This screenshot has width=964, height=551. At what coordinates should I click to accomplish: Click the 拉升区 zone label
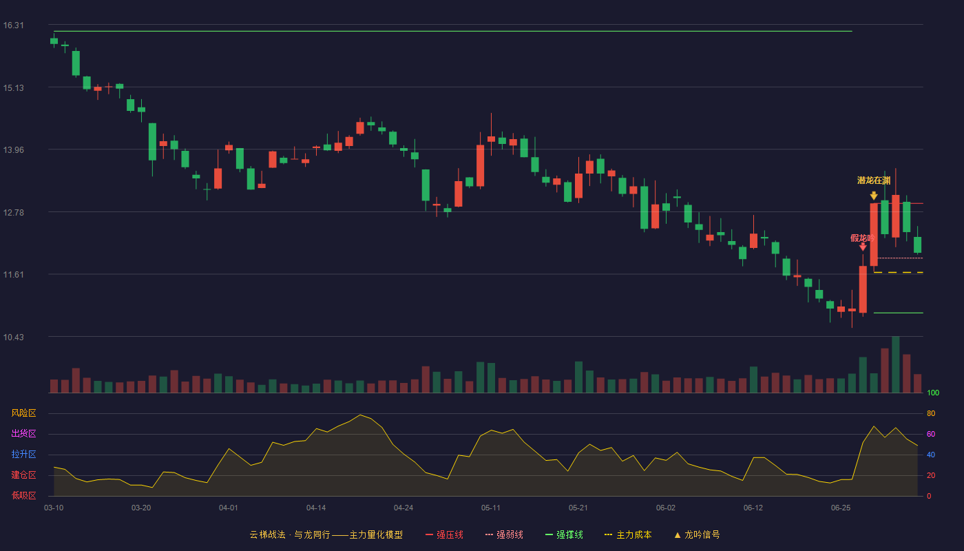(23, 455)
